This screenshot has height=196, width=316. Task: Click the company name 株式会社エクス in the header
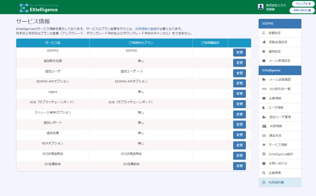(x=276, y=5)
